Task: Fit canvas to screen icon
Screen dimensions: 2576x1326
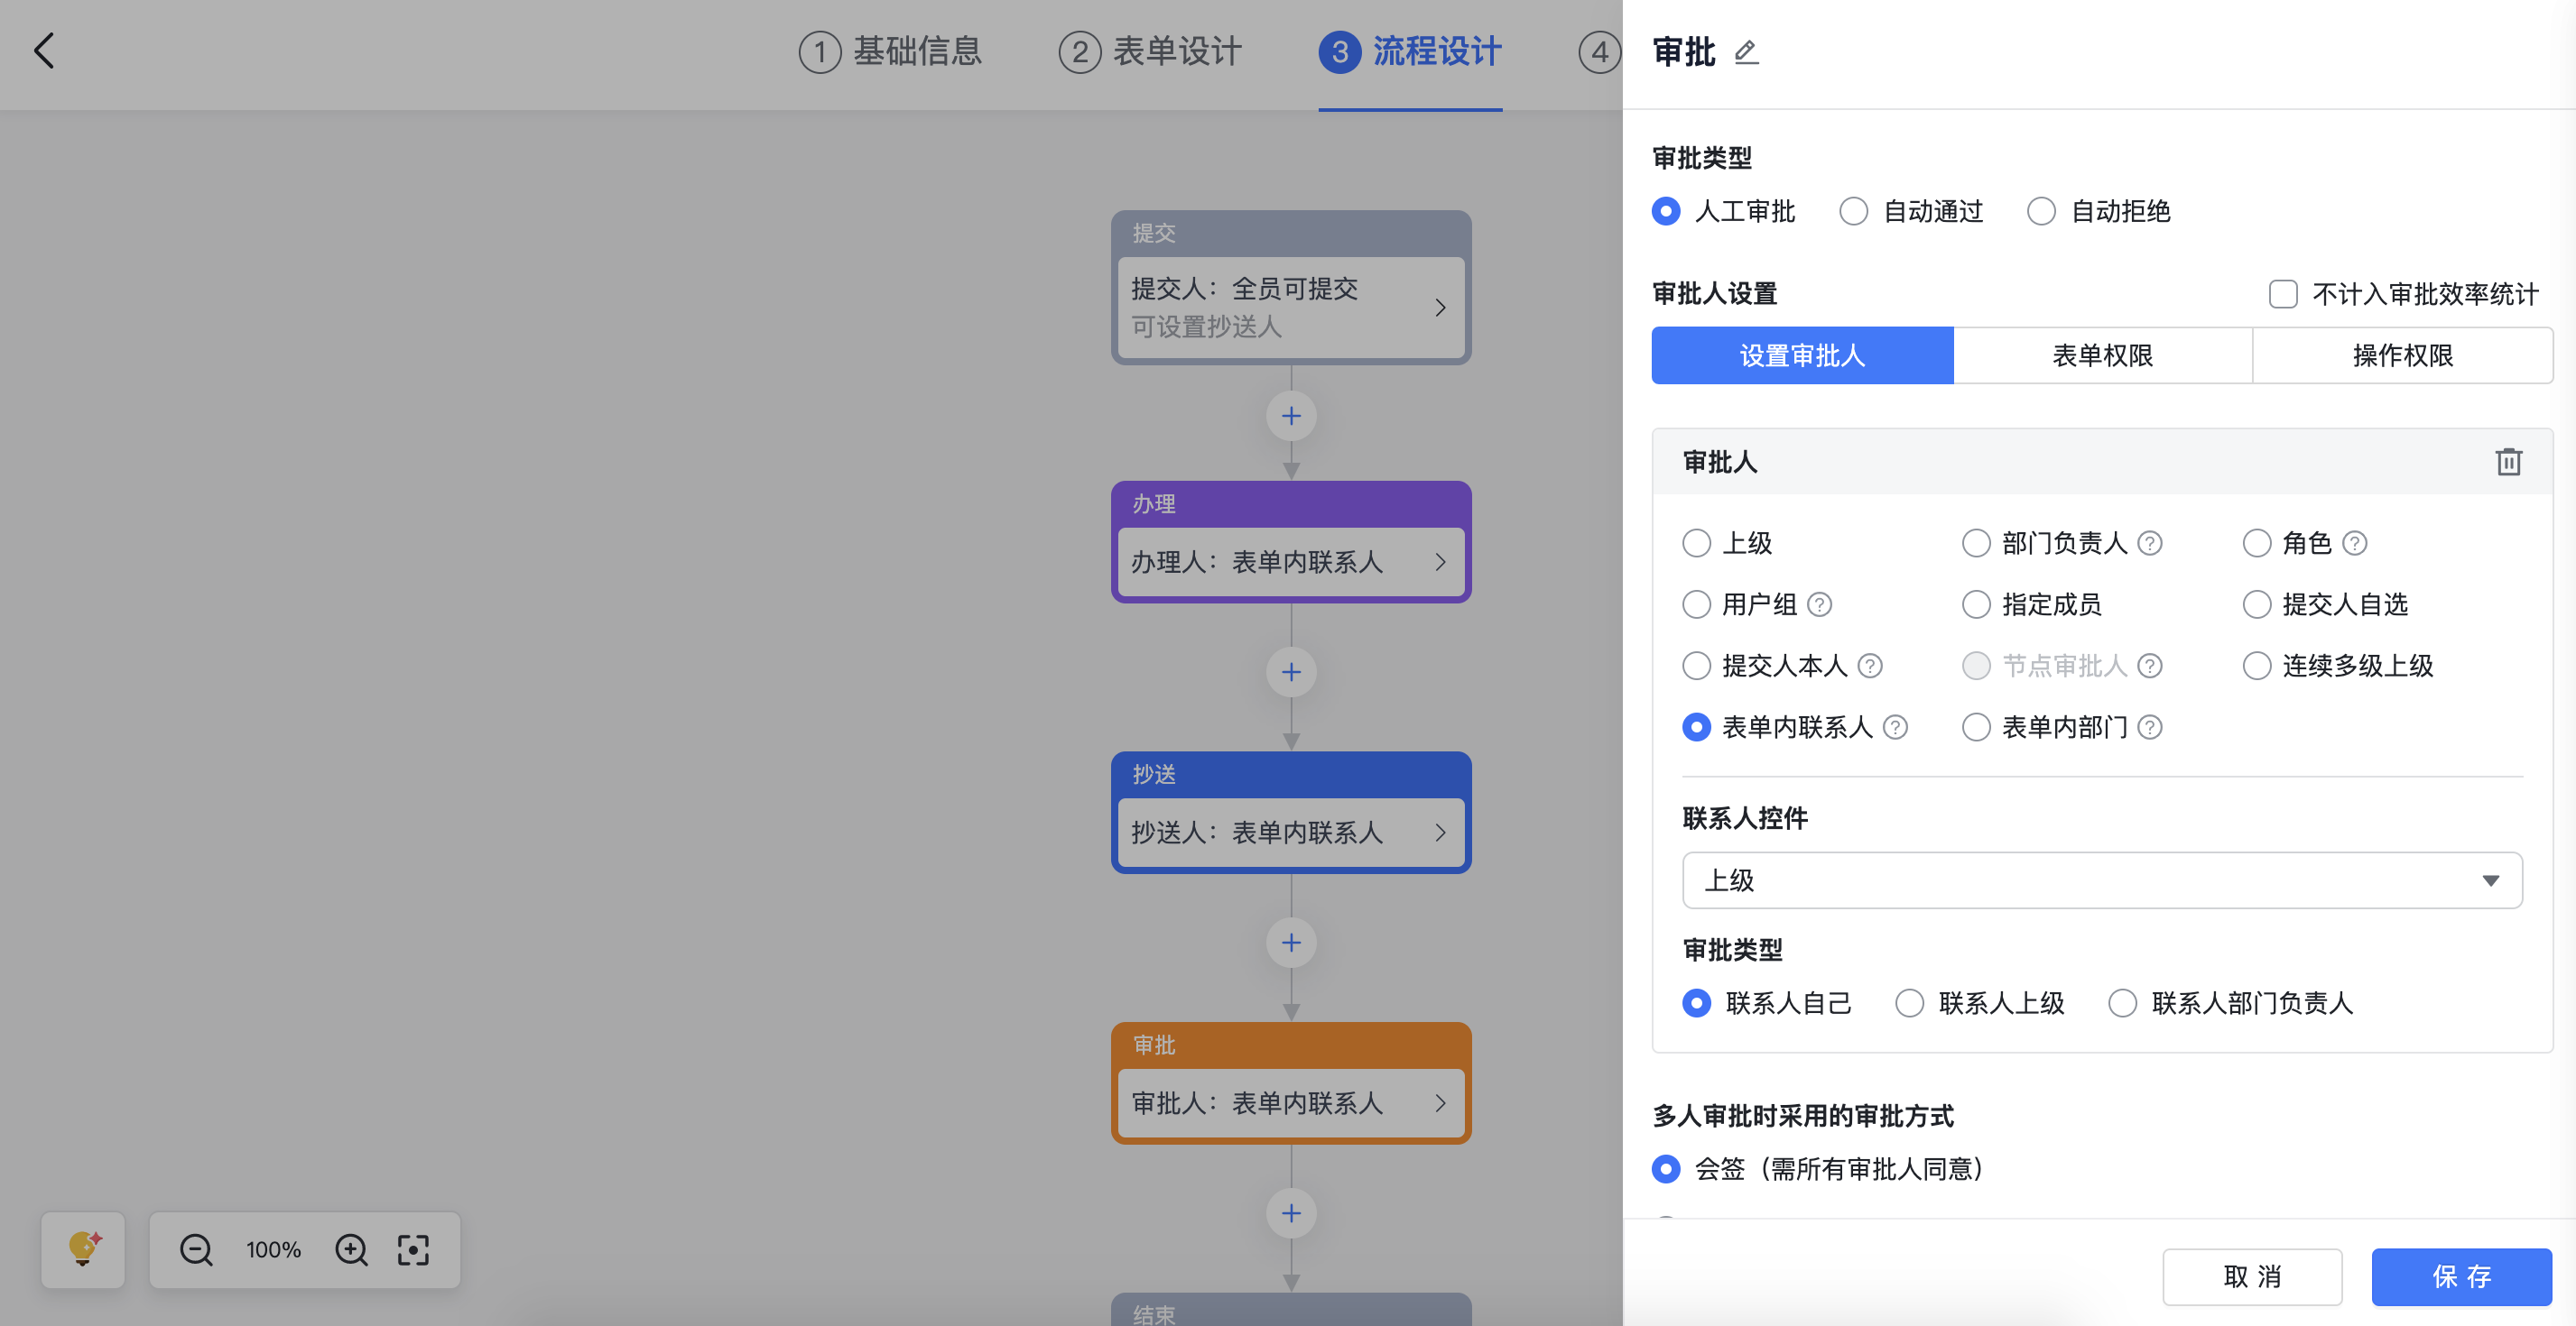Action: pos(413,1249)
